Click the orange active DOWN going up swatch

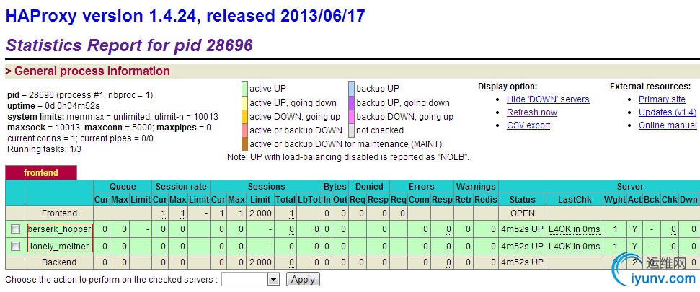(x=244, y=117)
